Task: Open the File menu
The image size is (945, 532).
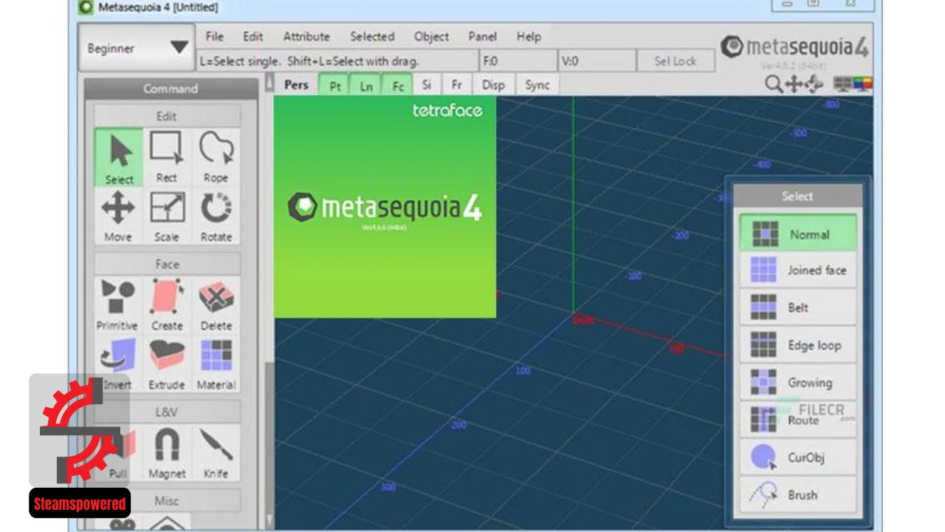Action: coord(215,36)
